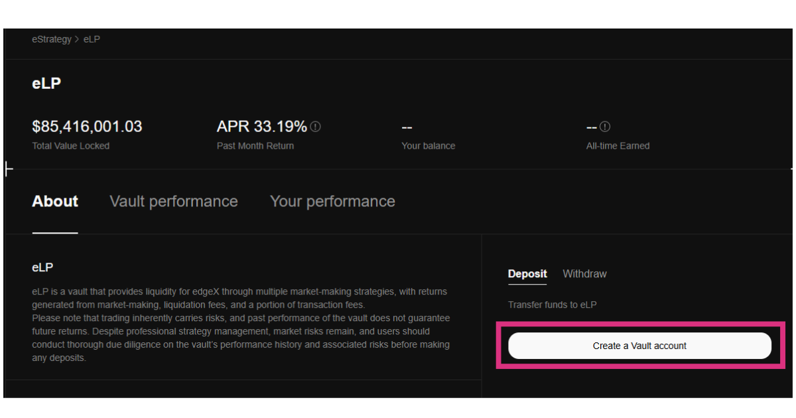This screenshot has width=796, height=418.
Task: Switch to the Vault performance tab
Action: (173, 202)
